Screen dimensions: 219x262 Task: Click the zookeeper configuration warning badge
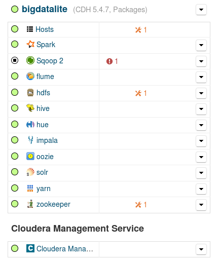point(141,205)
